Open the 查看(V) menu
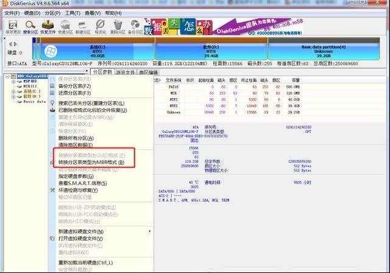The height and width of the screenshot is (273, 390). click(x=93, y=13)
